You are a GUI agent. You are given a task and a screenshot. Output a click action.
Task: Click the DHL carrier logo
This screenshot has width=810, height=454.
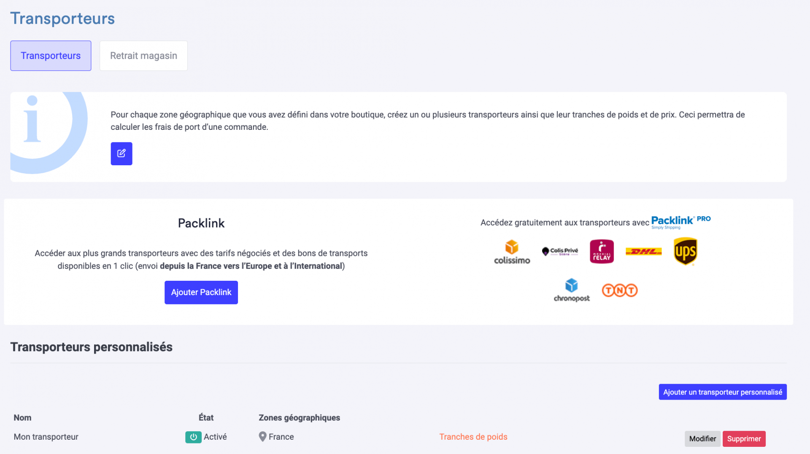tap(643, 252)
